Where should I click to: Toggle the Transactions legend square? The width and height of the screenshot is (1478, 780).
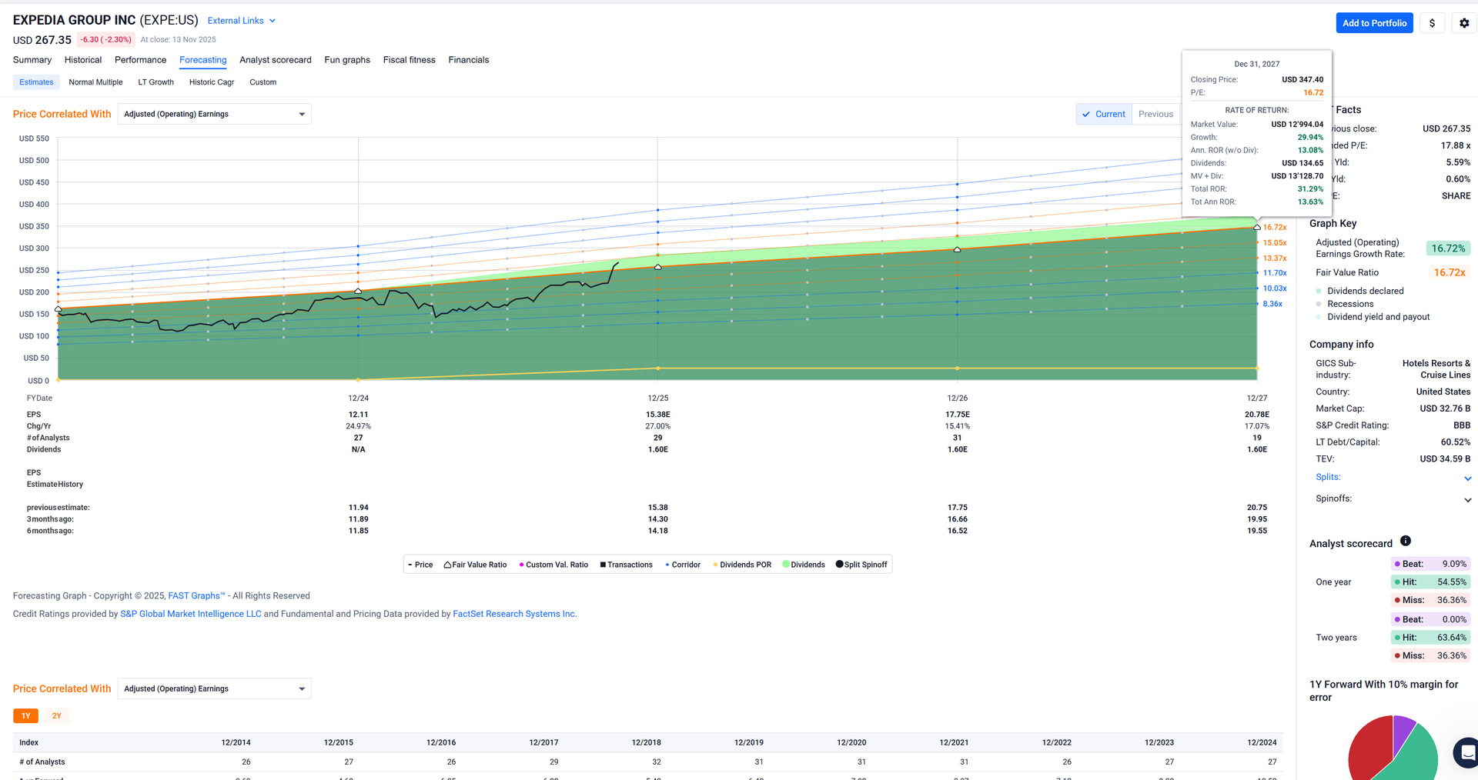[x=603, y=565]
